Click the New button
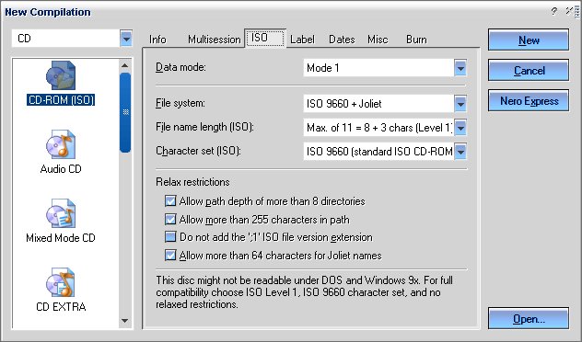 (529, 40)
